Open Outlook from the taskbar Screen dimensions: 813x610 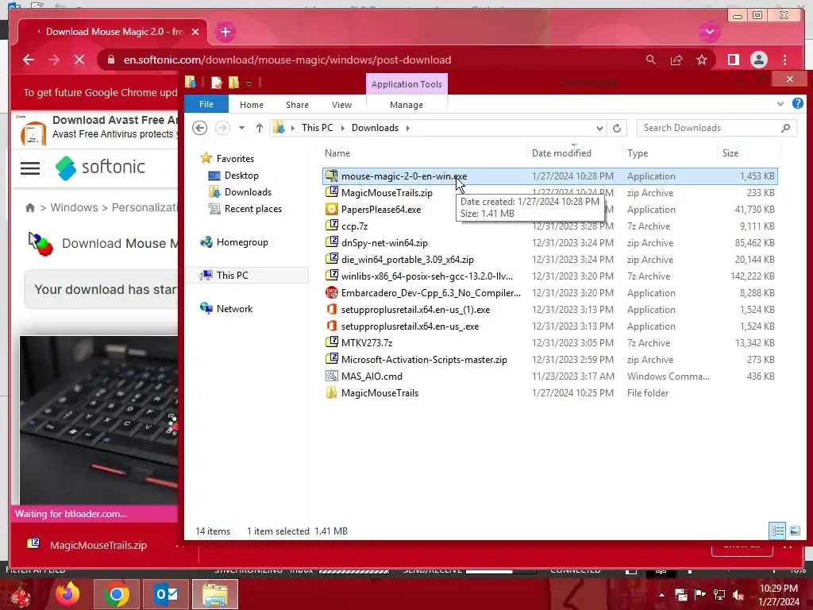click(x=167, y=594)
